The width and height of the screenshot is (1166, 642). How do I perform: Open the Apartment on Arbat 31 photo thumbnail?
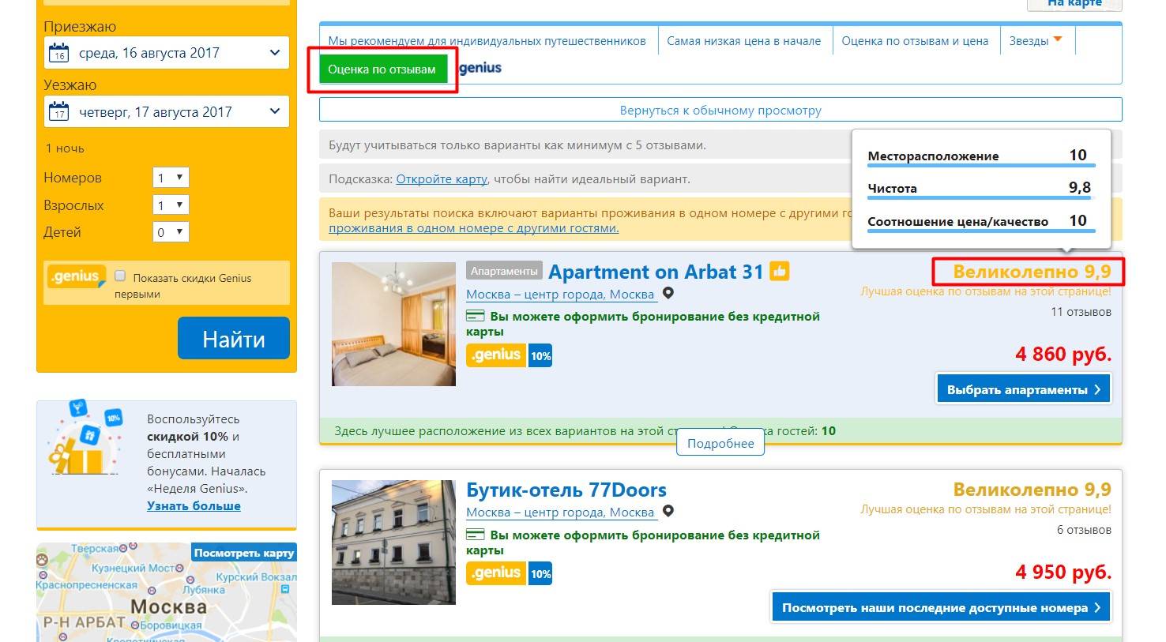pos(393,325)
